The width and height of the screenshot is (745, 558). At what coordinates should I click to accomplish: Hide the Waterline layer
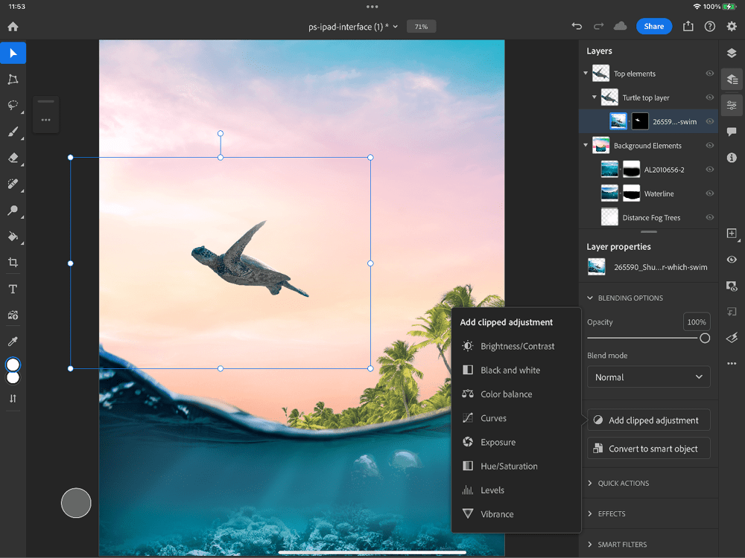click(x=709, y=193)
